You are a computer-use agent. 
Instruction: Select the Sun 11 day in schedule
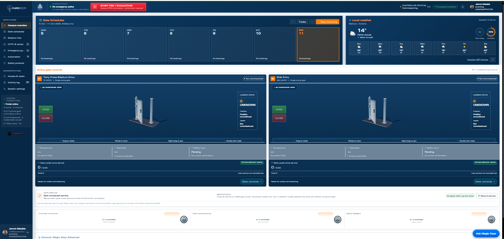click(318, 44)
